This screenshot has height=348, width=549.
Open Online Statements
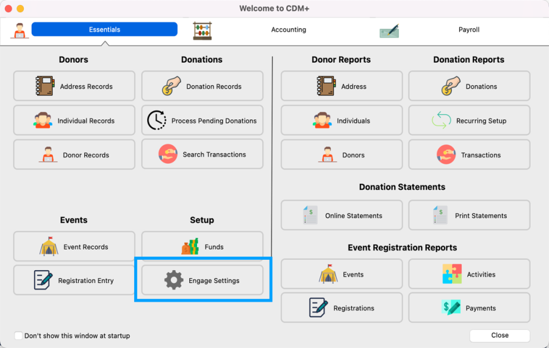pos(342,215)
